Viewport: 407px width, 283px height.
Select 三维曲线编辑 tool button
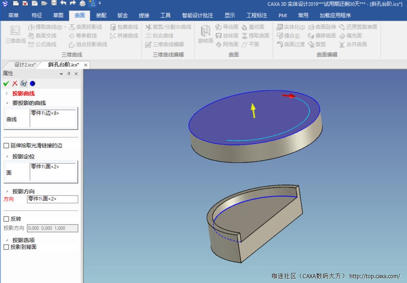pyautogui.click(x=165, y=44)
